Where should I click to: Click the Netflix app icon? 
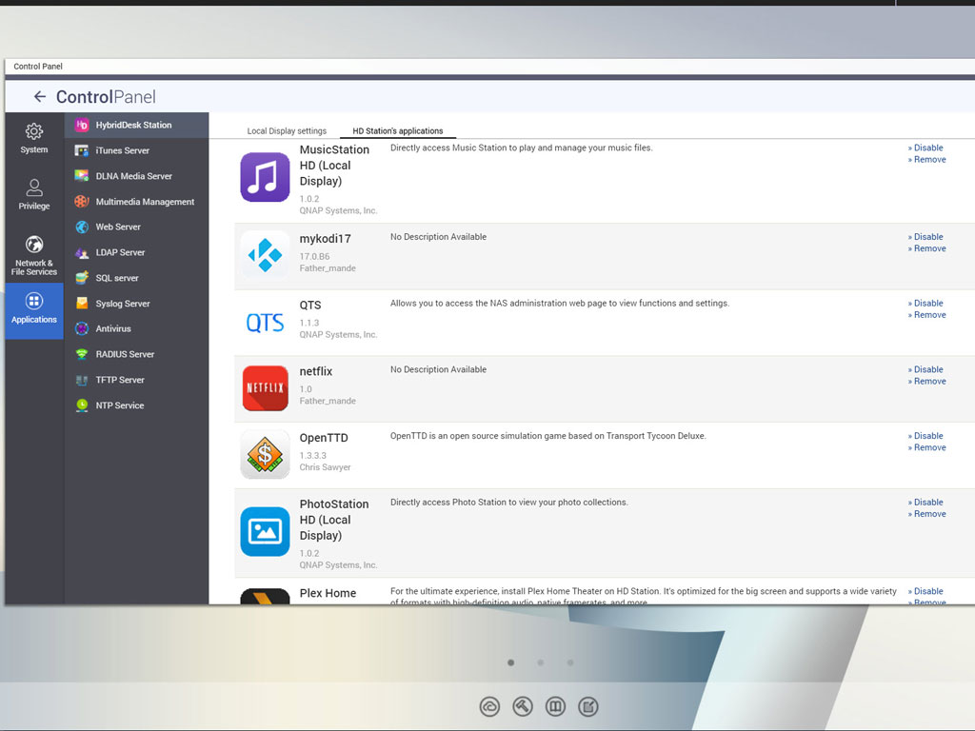tap(265, 388)
